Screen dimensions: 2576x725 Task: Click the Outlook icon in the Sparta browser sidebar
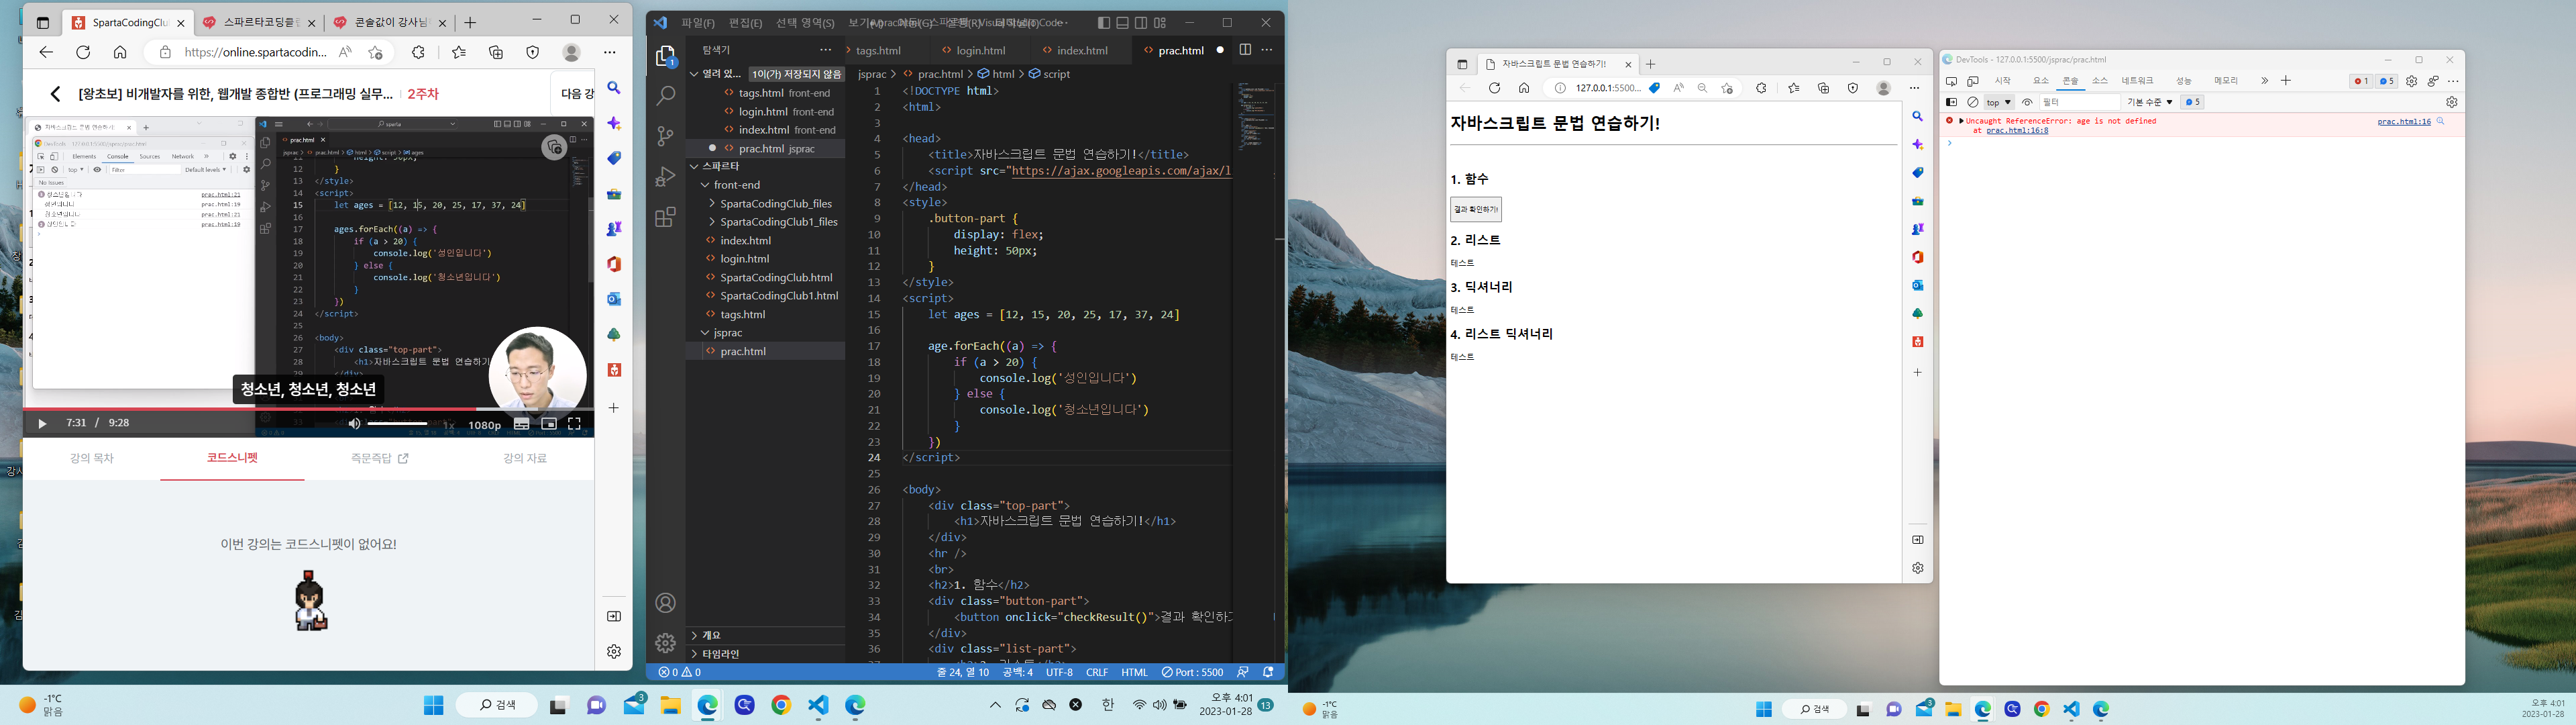(x=614, y=299)
